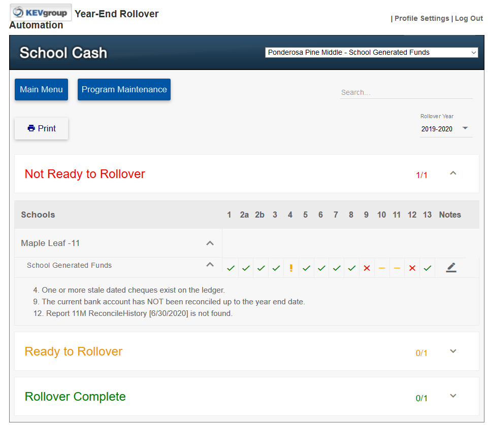
Task: Click the orange 0/1 count
Action: [421, 353]
